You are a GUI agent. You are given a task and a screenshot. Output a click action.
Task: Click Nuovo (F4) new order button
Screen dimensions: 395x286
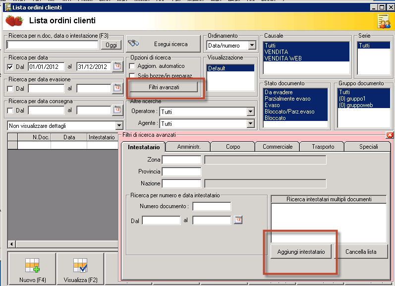click(32, 269)
